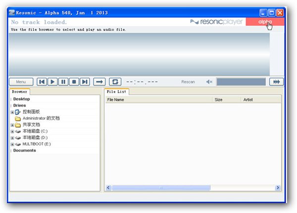The width and height of the screenshot is (297, 213).
Task: Close the Resonic window
Action: [x=280, y=13]
